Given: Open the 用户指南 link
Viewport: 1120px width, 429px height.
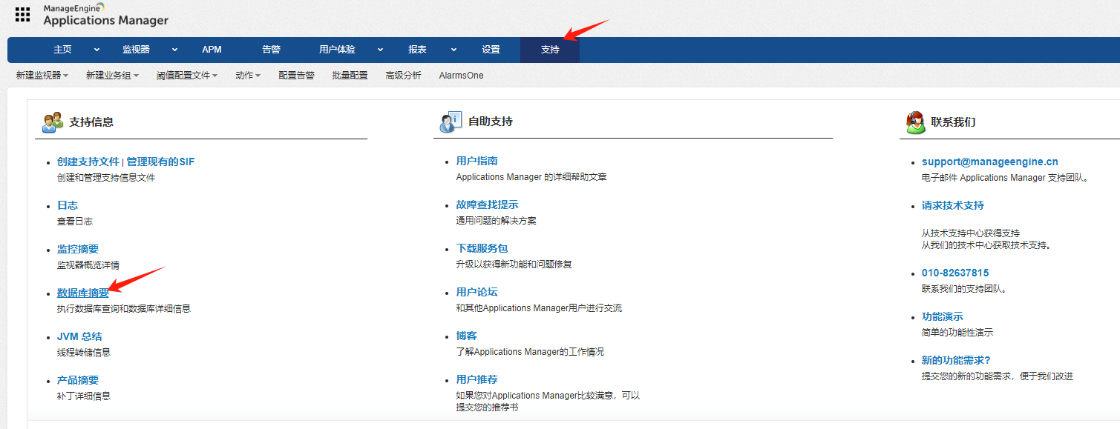Looking at the screenshot, I should [477, 161].
